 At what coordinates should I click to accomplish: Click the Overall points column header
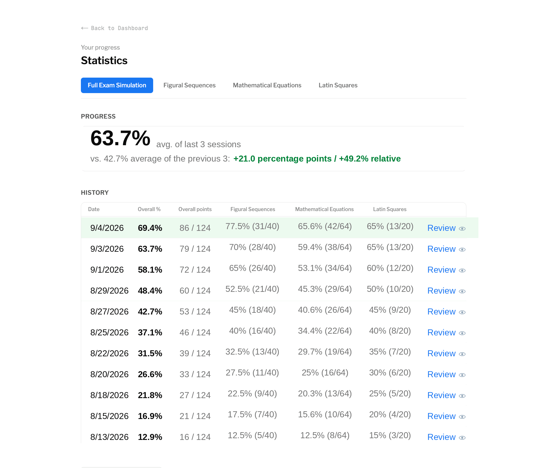[195, 209]
